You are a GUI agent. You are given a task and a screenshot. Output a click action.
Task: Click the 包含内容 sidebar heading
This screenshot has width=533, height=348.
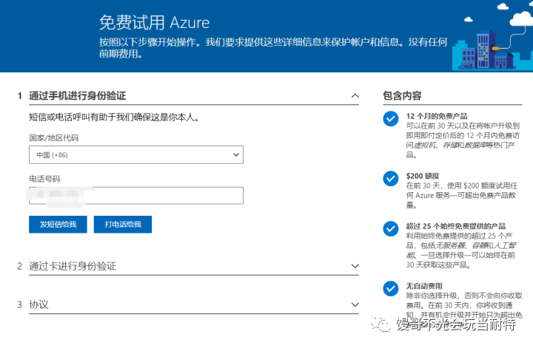402,96
